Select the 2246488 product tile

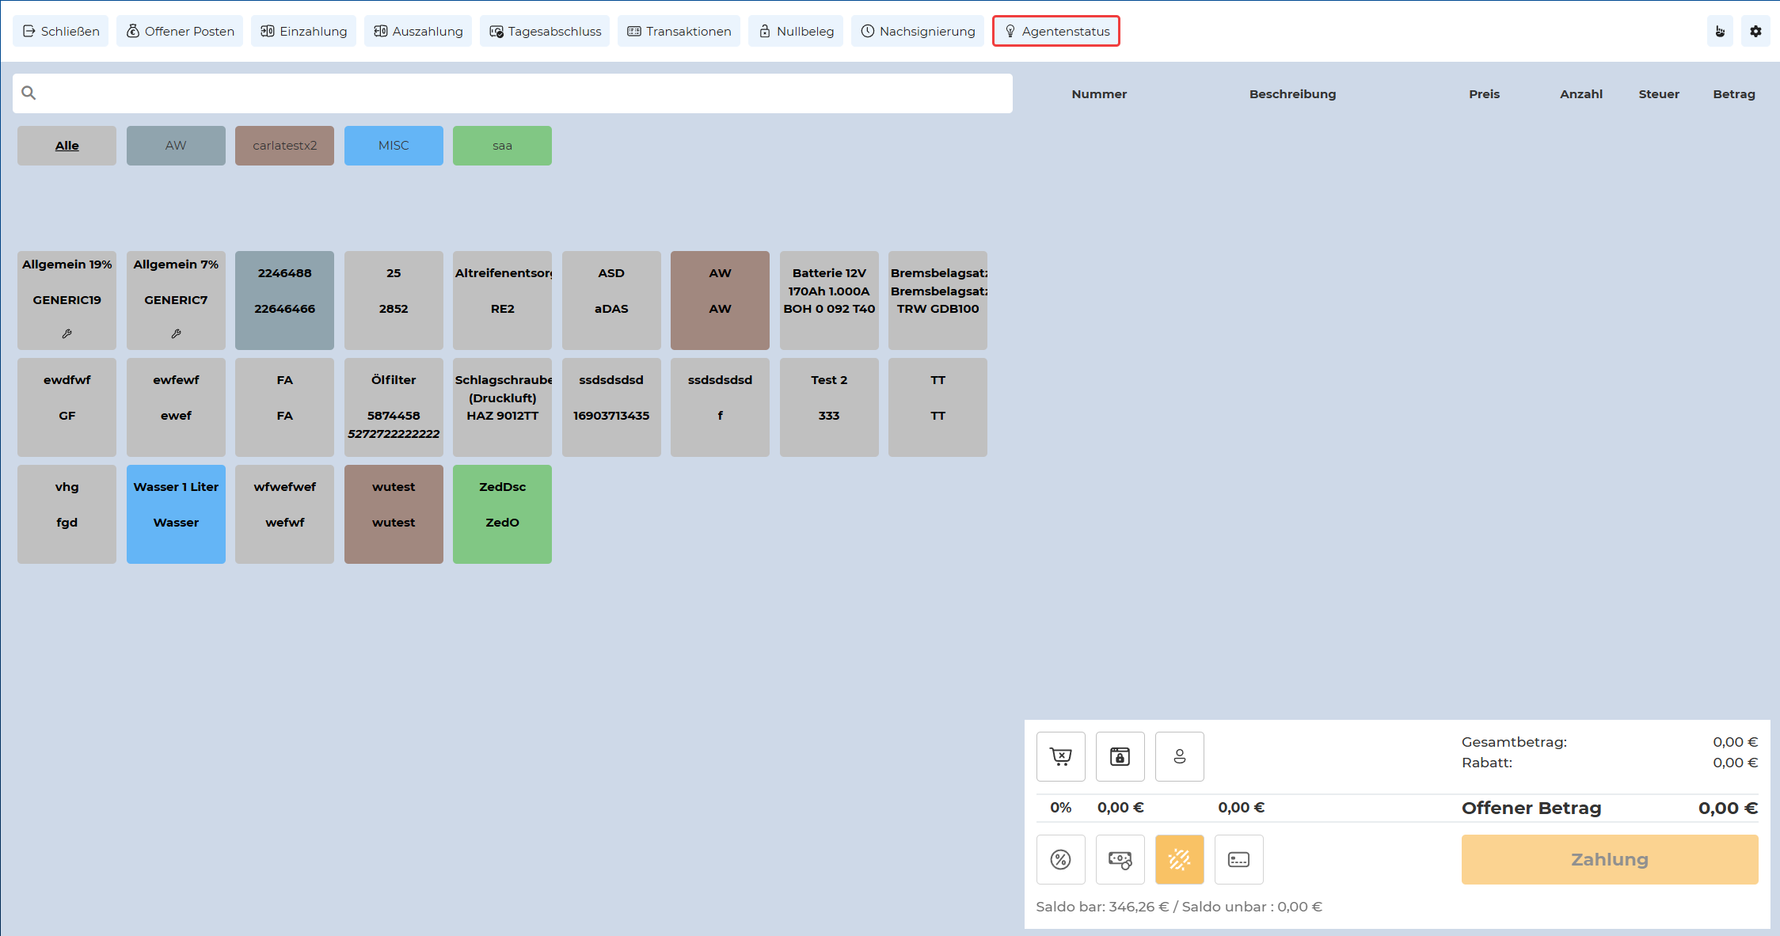(x=284, y=300)
